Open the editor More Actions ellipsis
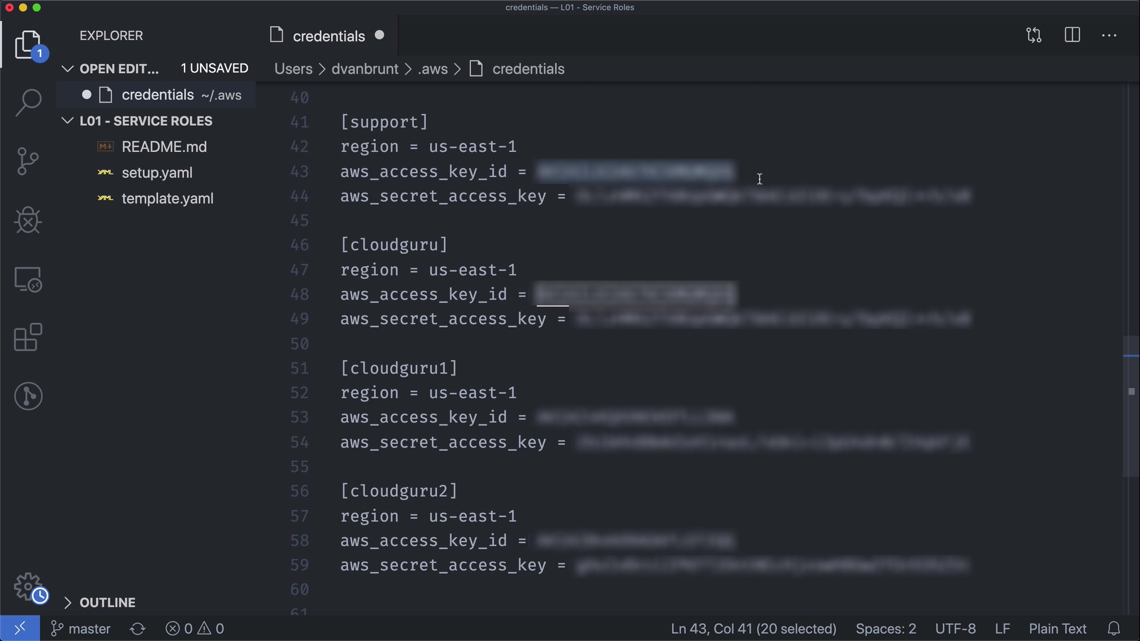 tap(1109, 36)
